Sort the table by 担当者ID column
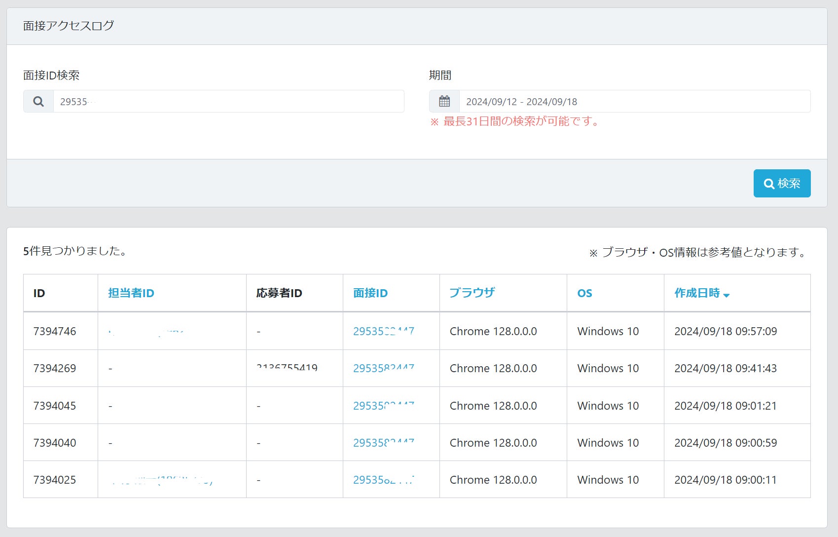This screenshot has height=537, width=838. coord(131,293)
